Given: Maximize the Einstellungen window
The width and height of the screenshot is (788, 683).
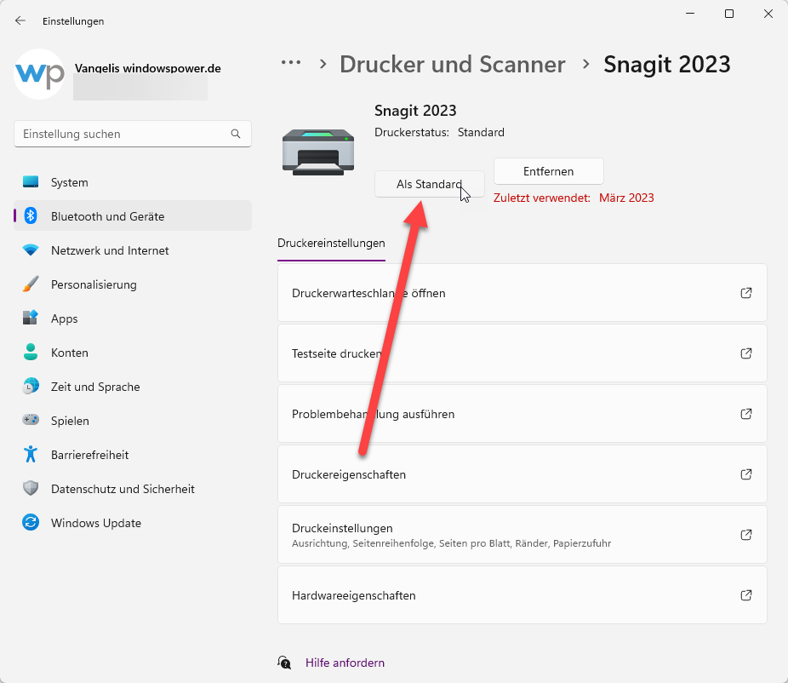Looking at the screenshot, I should pos(729,14).
